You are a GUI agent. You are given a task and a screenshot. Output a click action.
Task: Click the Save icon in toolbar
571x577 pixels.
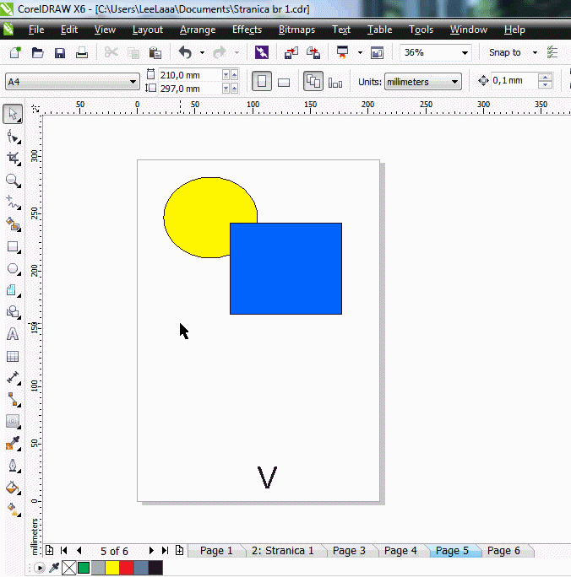click(60, 52)
